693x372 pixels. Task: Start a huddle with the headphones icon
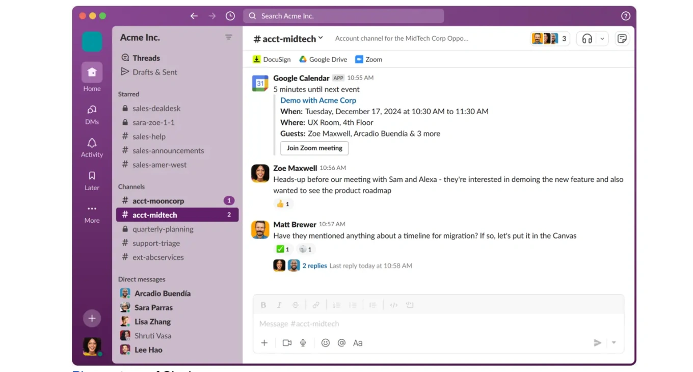(587, 38)
